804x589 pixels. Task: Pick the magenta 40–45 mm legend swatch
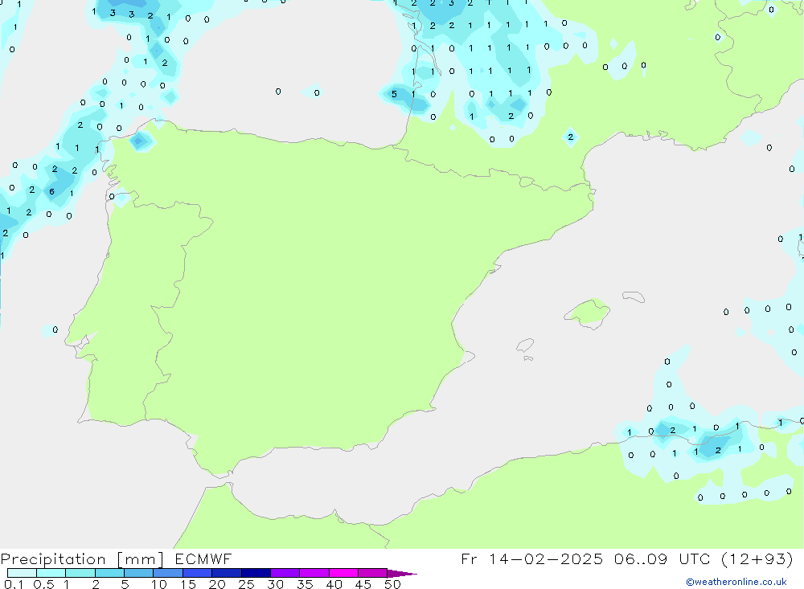tap(343, 573)
